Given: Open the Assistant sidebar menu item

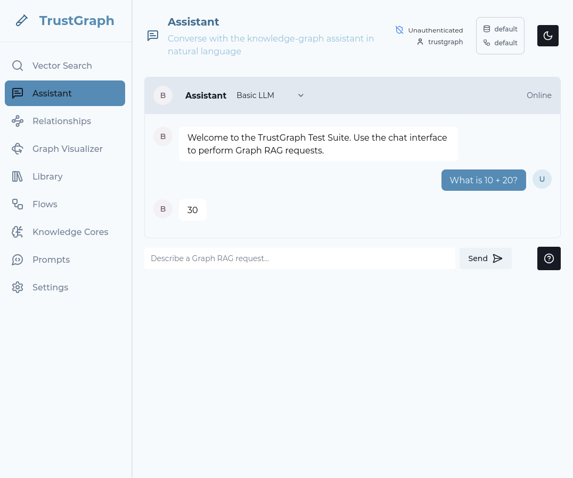Looking at the screenshot, I should click(65, 93).
